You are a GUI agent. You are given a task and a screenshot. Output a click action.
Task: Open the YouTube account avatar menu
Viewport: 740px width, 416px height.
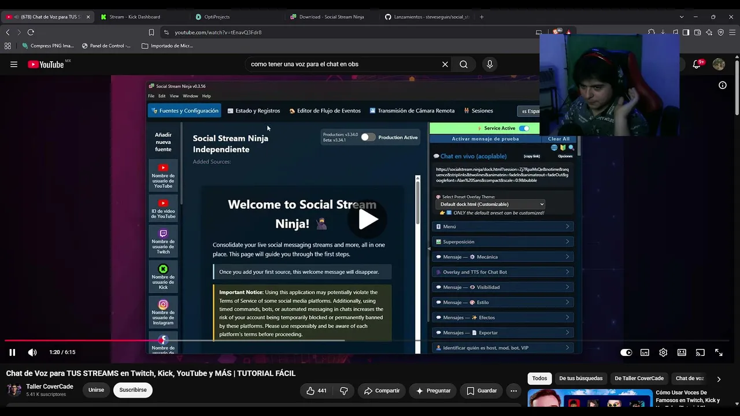tap(719, 64)
